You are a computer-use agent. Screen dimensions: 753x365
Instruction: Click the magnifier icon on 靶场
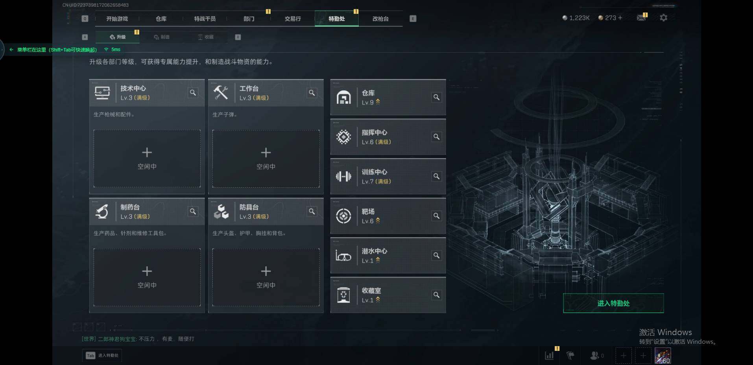click(x=436, y=216)
